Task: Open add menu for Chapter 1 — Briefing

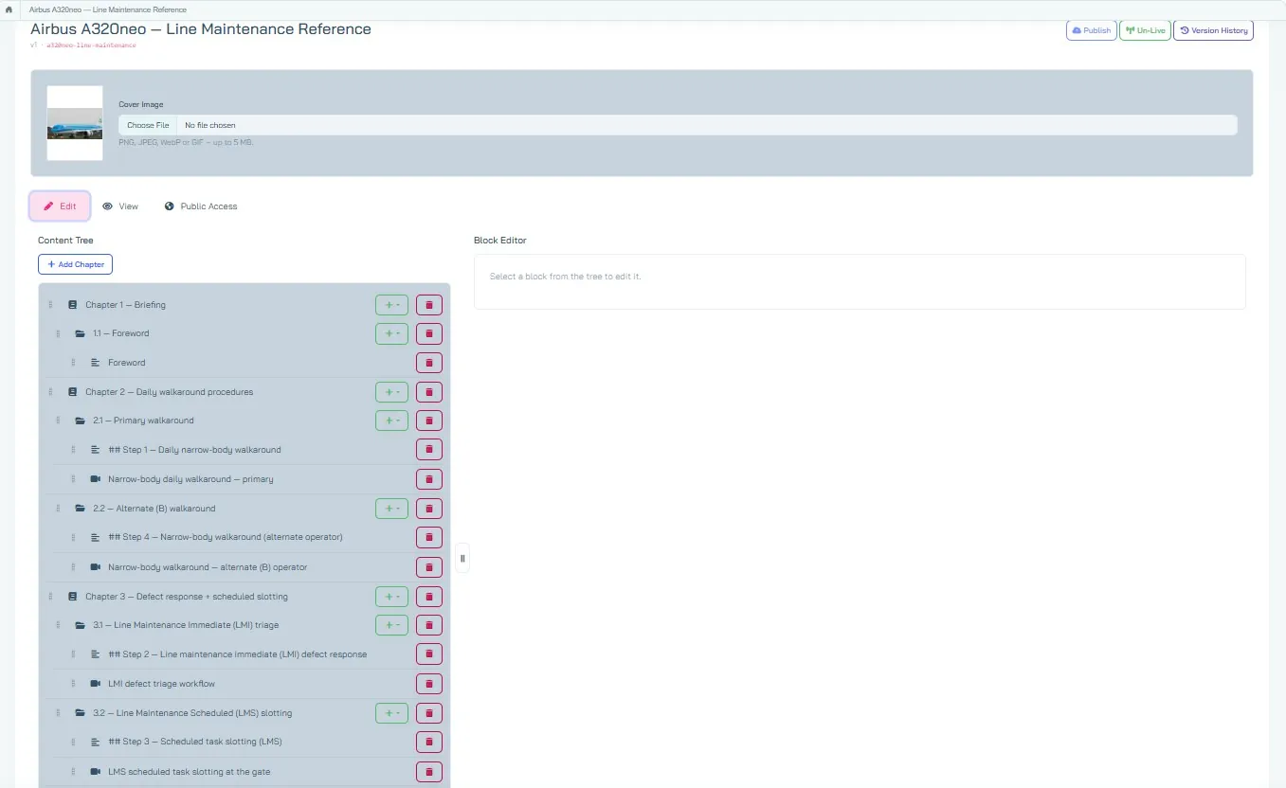Action: coord(391,305)
